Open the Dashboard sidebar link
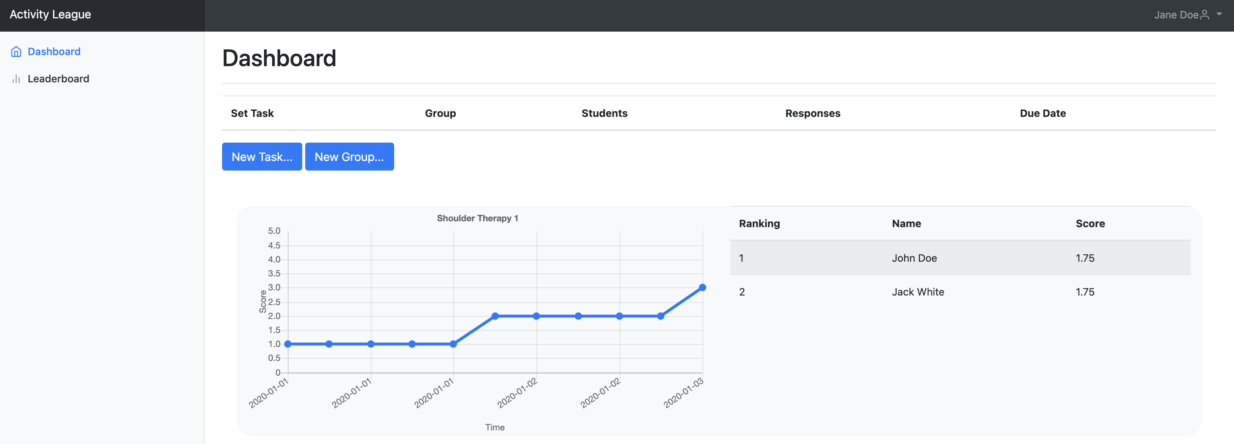Screen dimensions: 1234x444 point(54,52)
